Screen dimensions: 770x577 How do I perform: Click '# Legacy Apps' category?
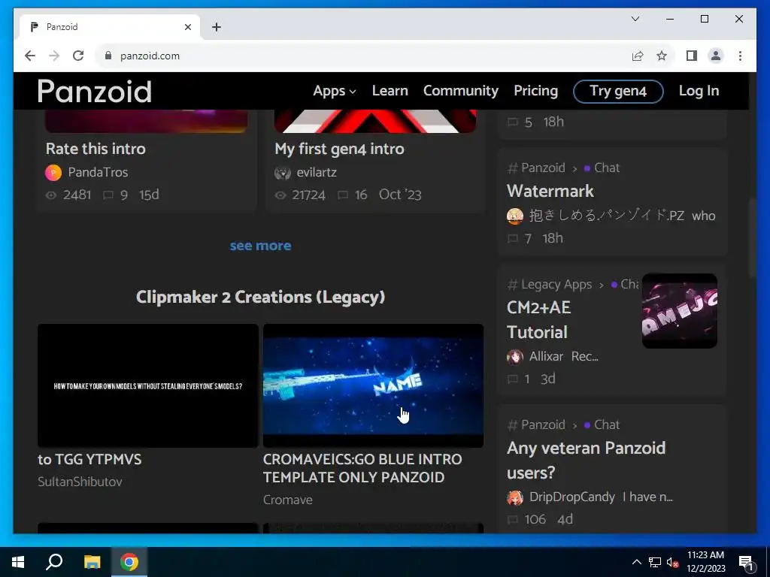(x=550, y=285)
